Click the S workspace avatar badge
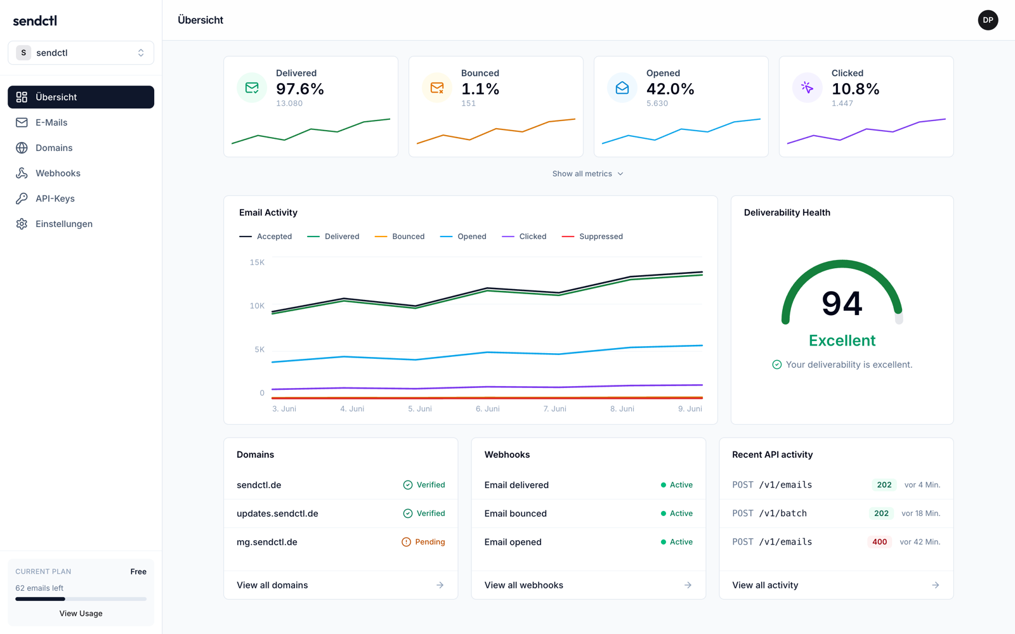1015x634 pixels. [x=23, y=53]
